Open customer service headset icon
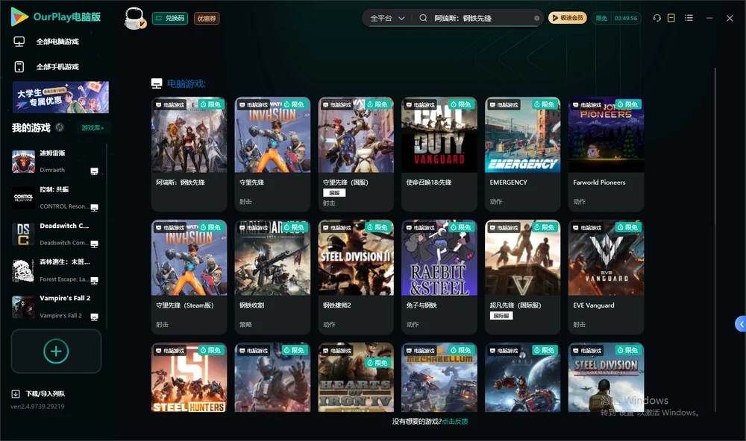 click(657, 18)
